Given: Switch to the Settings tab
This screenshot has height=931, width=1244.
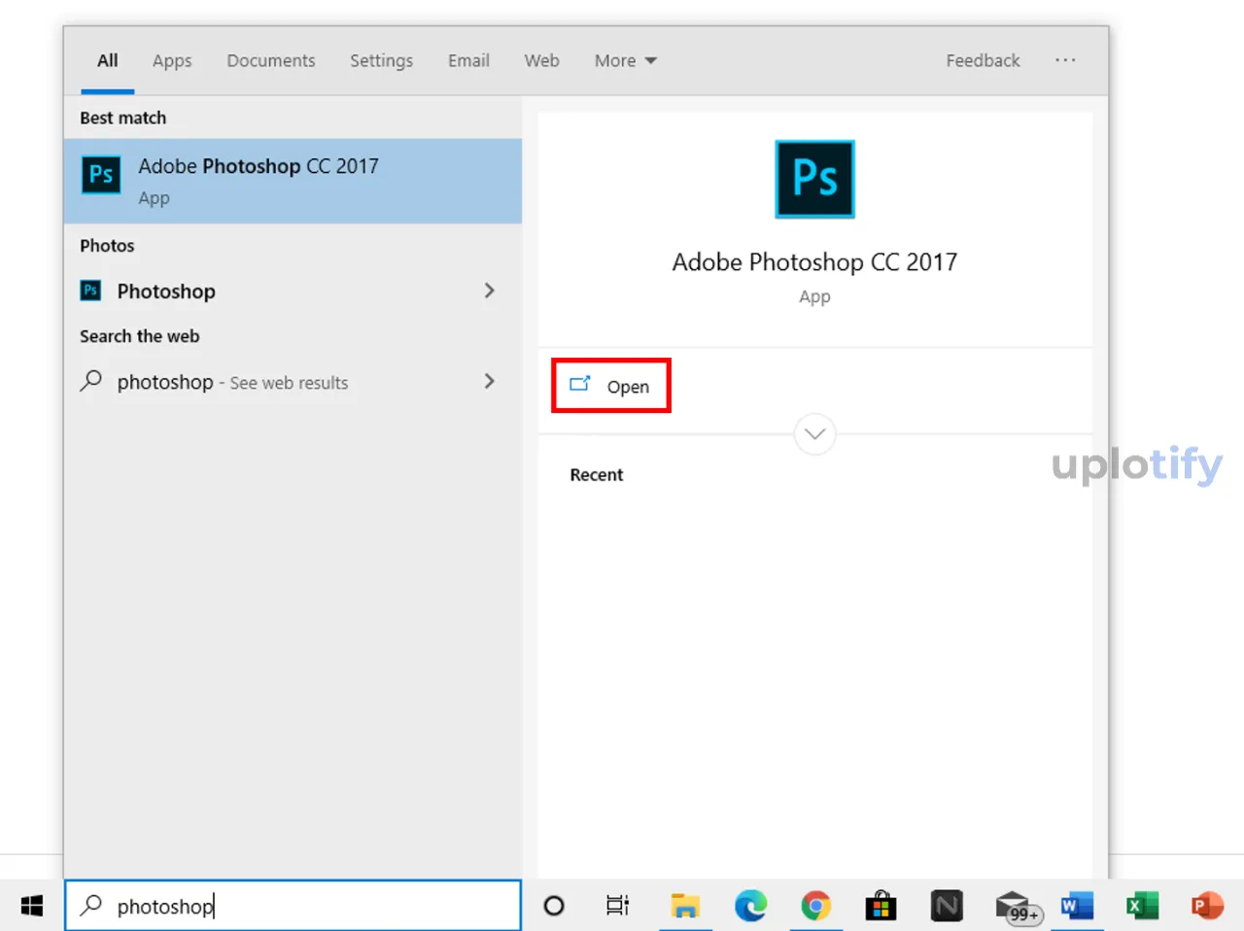Looking at the screenshot, I should tap(381, 60).
